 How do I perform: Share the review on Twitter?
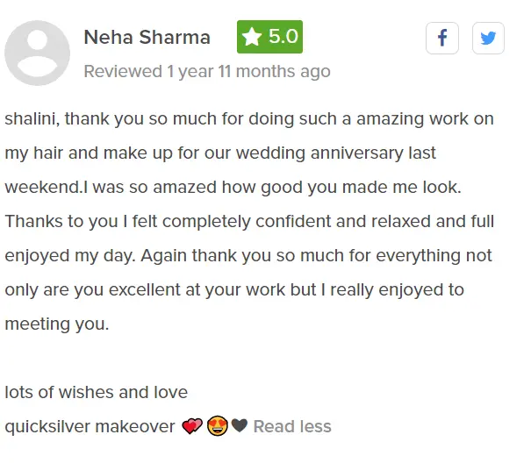488,39
